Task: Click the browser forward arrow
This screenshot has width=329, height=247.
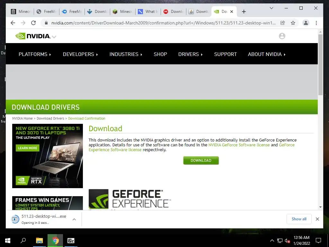Action: point(23,23)
